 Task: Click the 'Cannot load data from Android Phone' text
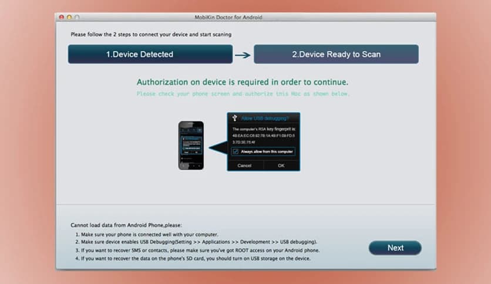126,225
